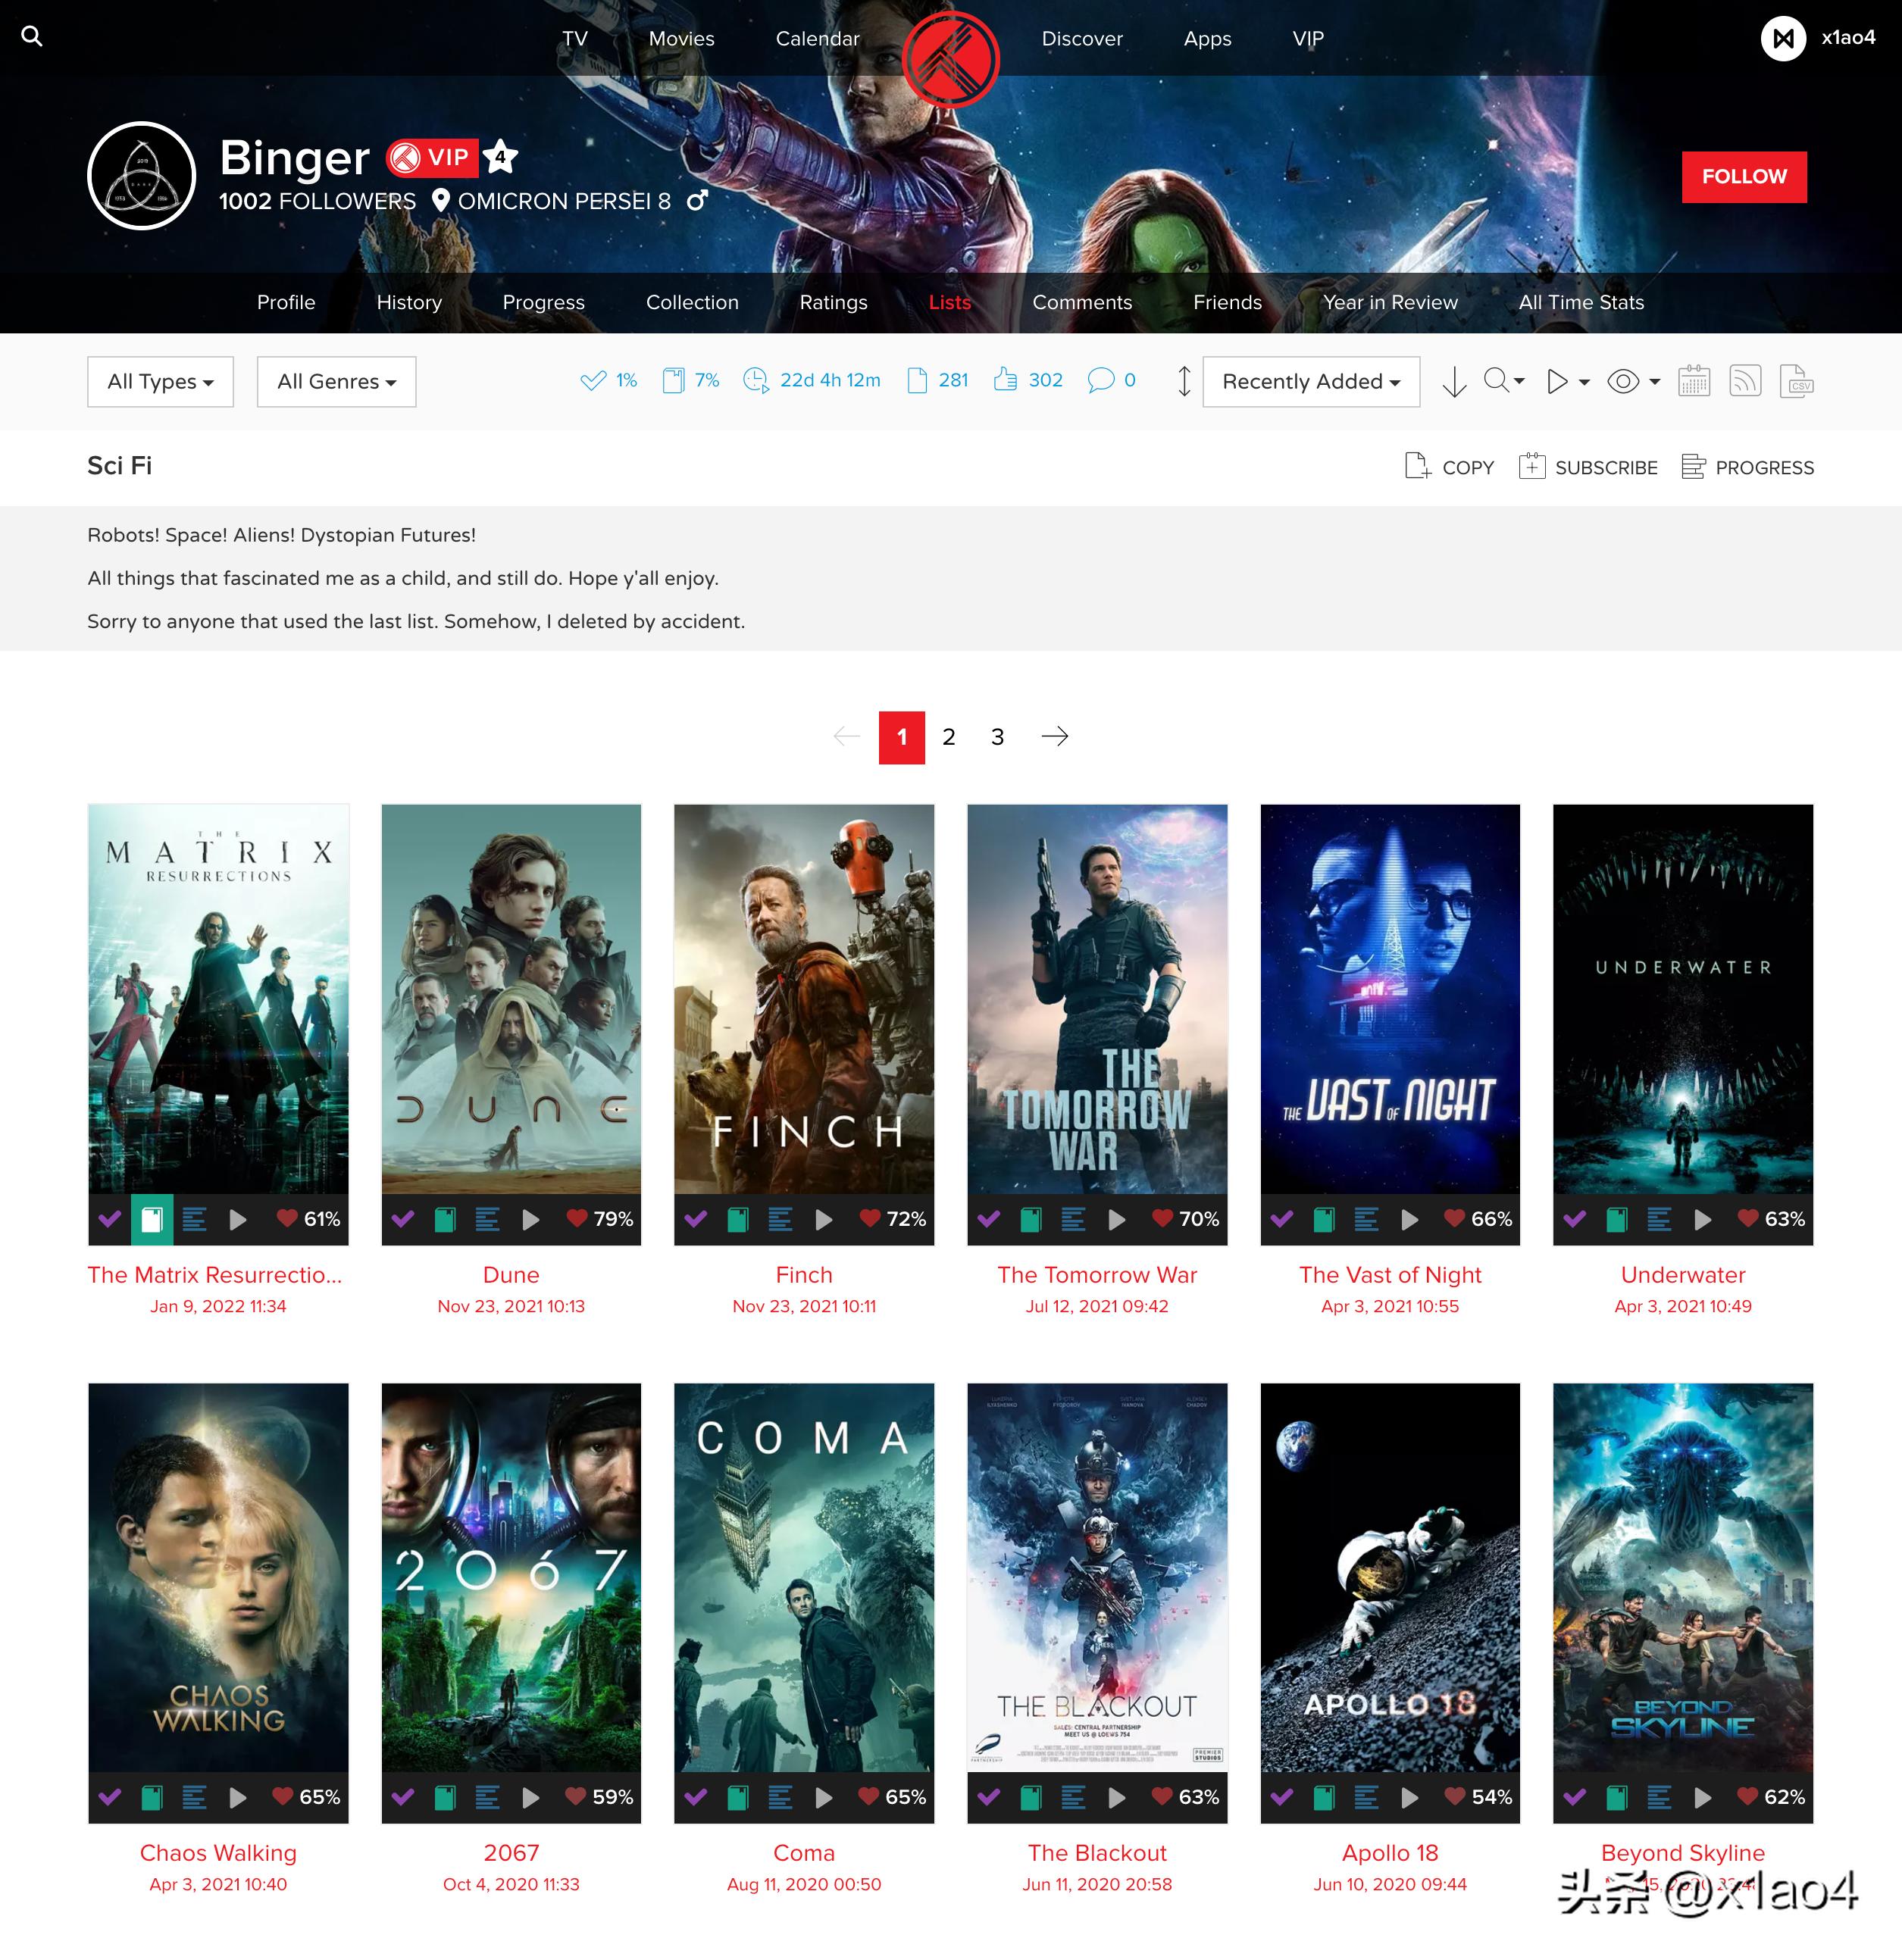Open the calendar view icon
Viewport: 1902px width, 1960px height.
click(1694, 381)
